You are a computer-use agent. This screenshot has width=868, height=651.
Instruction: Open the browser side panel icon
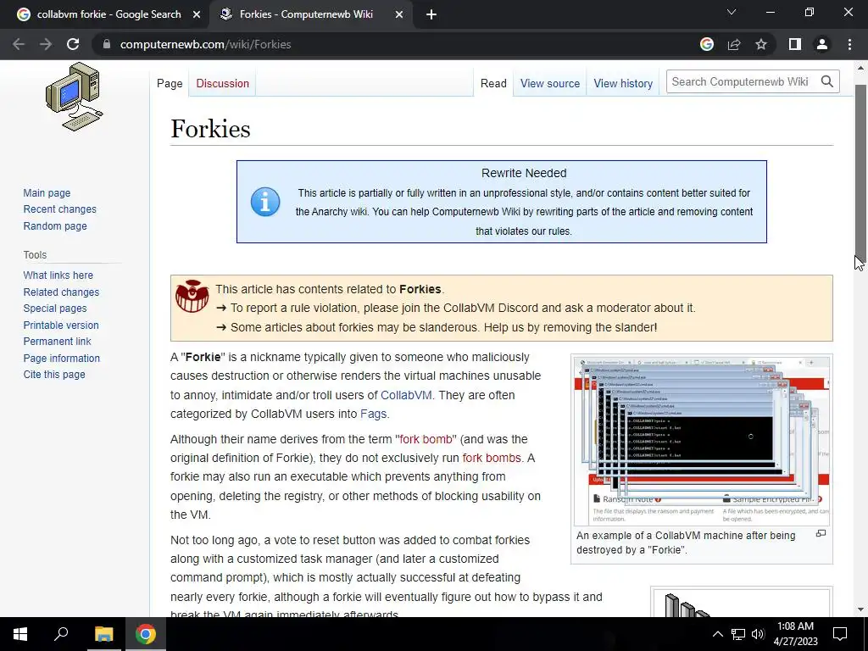point(795,44)
